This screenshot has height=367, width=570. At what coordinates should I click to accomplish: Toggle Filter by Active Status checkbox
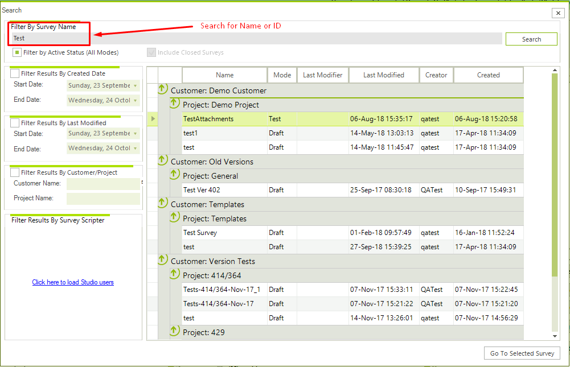click(x=17, y=52)
